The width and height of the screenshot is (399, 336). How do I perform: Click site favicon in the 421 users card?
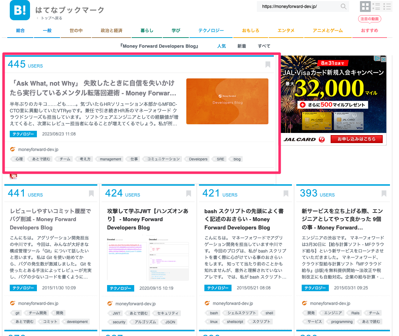(x=207, y=303)
